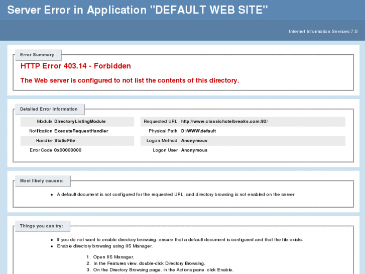
Task: Click step 1 'Open IIS Manager.'
Action: [x=113, y=257]
